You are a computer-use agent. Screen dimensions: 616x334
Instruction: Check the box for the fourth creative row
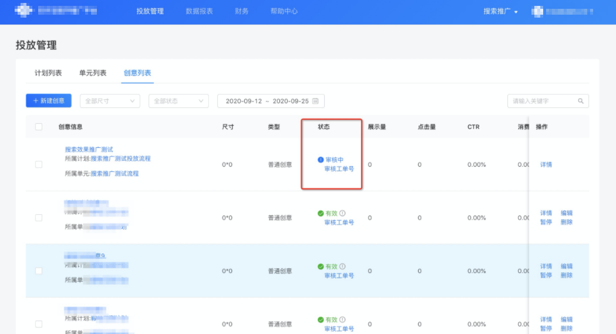point(39,324)
